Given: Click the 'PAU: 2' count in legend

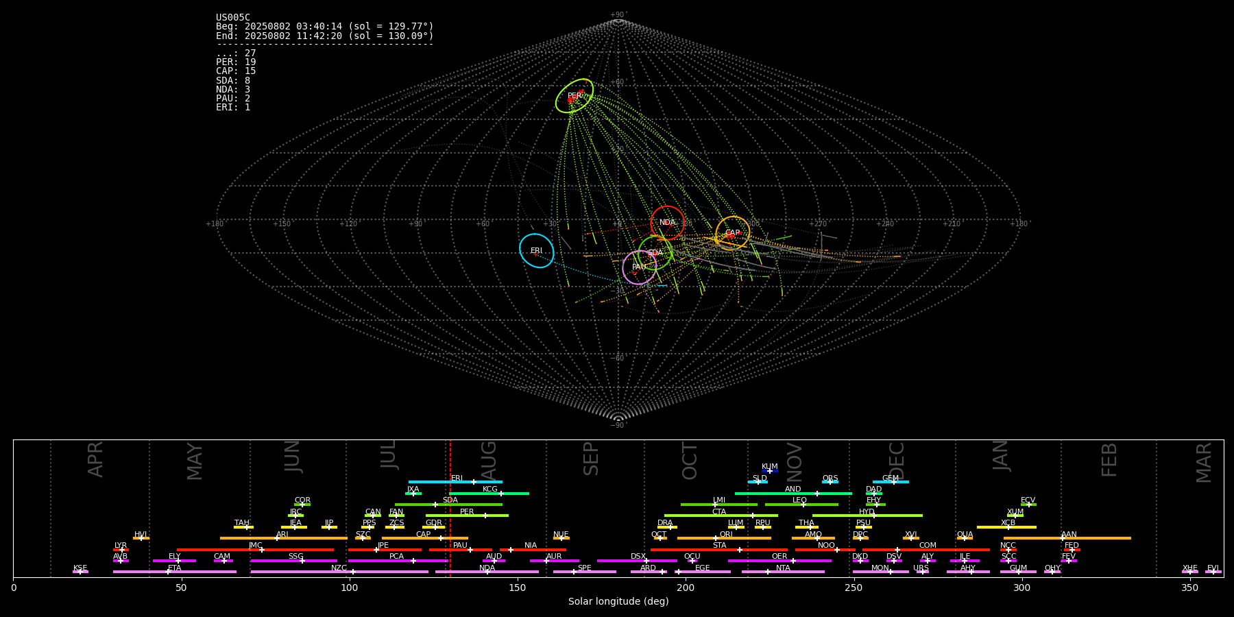Looking at the screenshot, I should 233,98.
